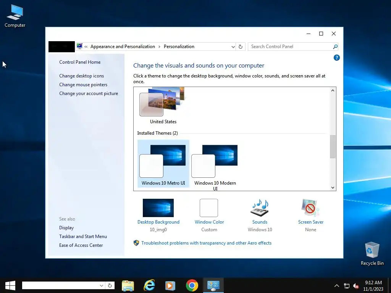
Task: Select the United States theme
Action: pos(163,106)
